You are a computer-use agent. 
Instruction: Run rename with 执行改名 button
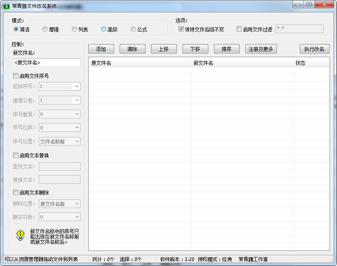pyautogui.click(x=314, y=49)
